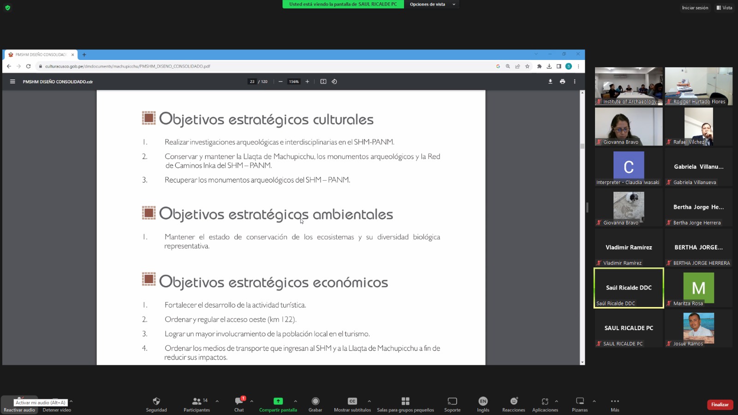Close the PMSHM DISEÑO browser tab
This screenshot has height=415, width=738.
pos(72,54)
